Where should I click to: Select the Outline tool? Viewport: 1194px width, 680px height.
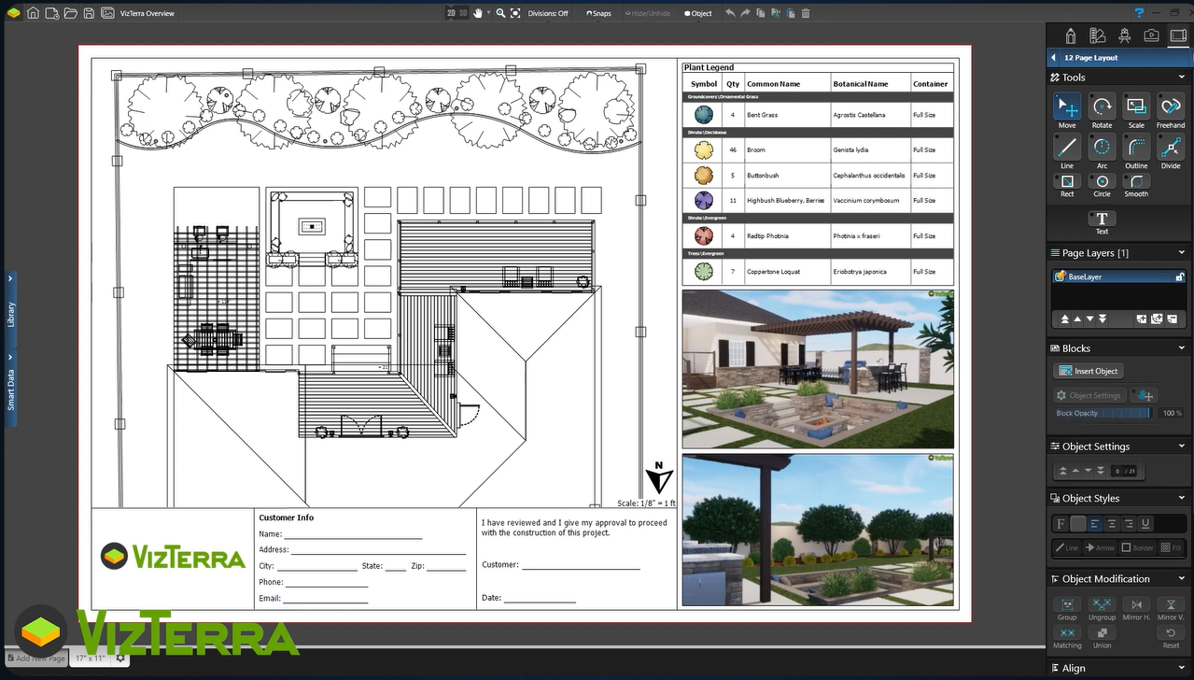[x=1136, y=147]
